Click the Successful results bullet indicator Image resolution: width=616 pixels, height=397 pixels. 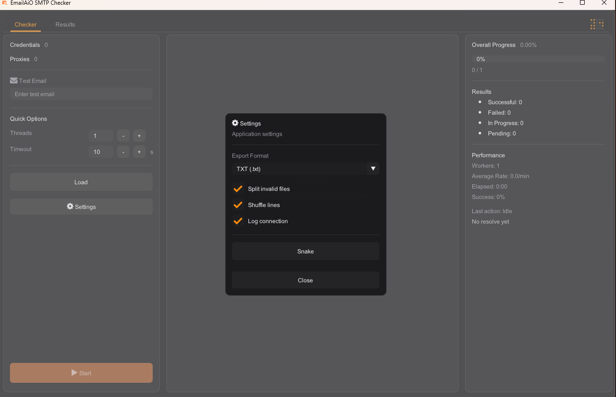[x=479, y=102]
